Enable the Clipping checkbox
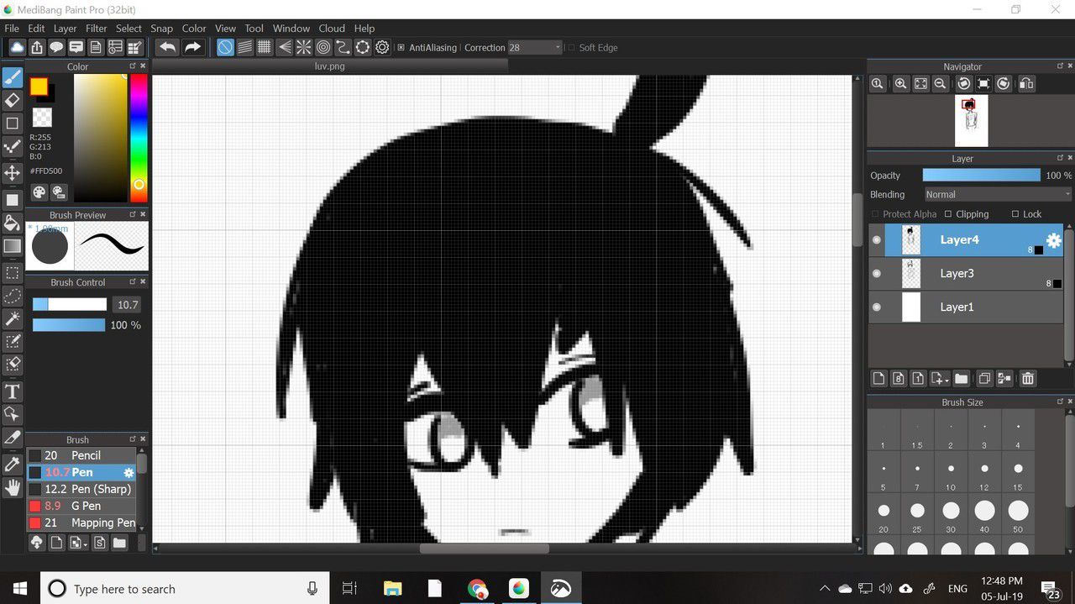The image size is (1075, 604). click(948, 214)
